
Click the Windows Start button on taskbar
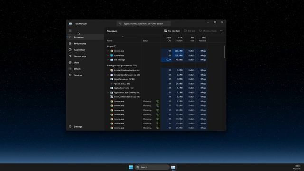tap(131, 167)
